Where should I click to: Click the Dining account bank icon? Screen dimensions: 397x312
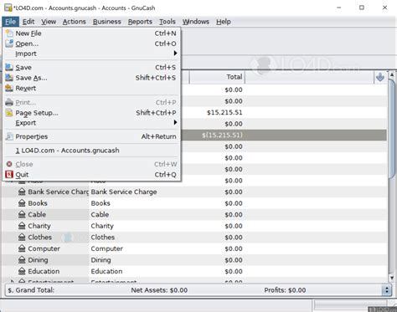tap(22, 260)
